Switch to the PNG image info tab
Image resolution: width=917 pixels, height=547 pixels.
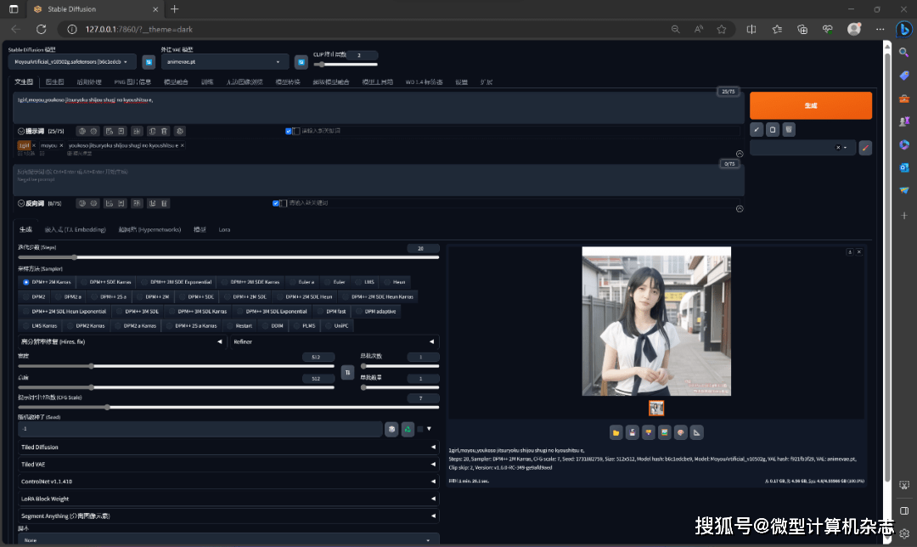[x=133, y=82]
